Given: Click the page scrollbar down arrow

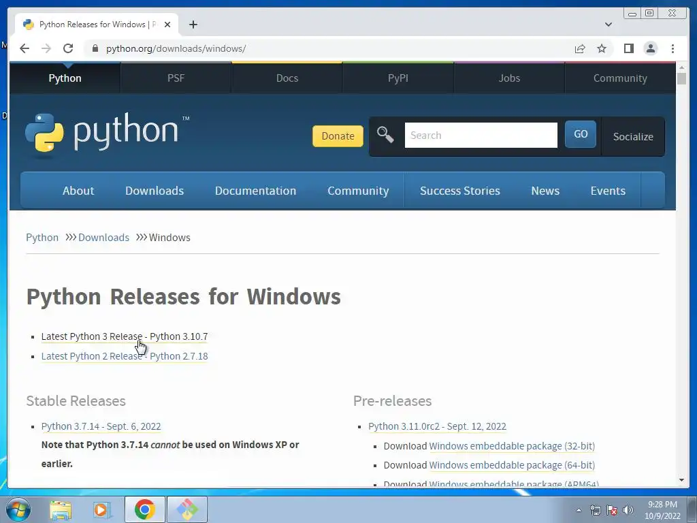Looking at the screenshot, I should coord(681,480).
